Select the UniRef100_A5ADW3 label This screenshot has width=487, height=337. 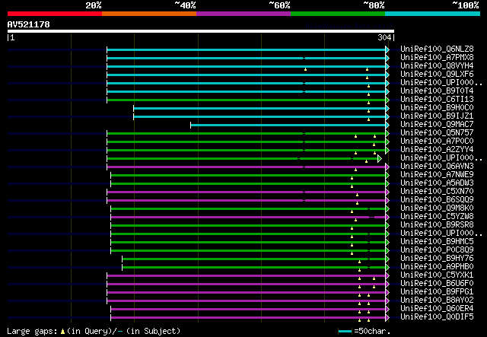pyautogui.click(x=437, y=183)
